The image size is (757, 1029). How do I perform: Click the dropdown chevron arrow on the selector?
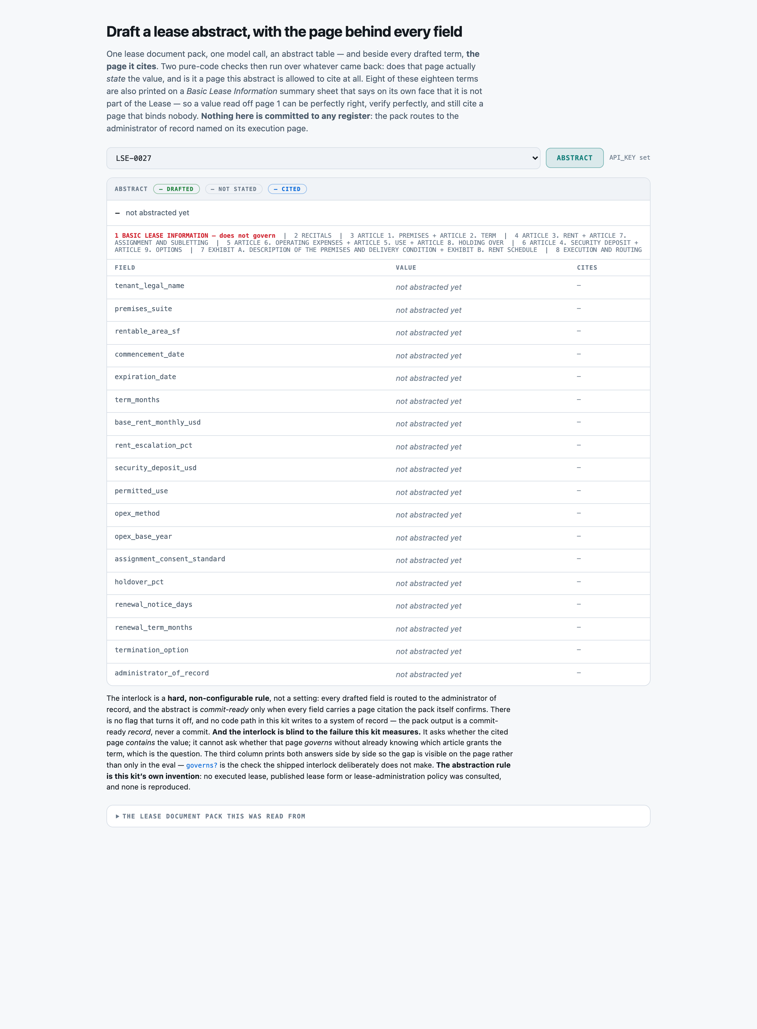tap(534, 158)
